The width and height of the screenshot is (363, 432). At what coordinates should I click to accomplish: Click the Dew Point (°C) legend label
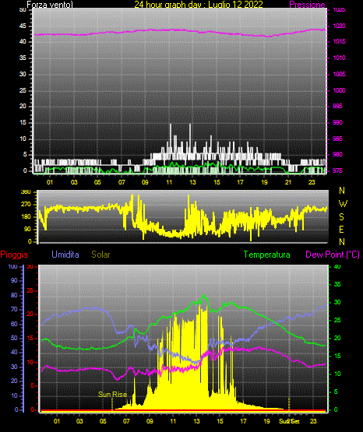(x=333, y=255)
